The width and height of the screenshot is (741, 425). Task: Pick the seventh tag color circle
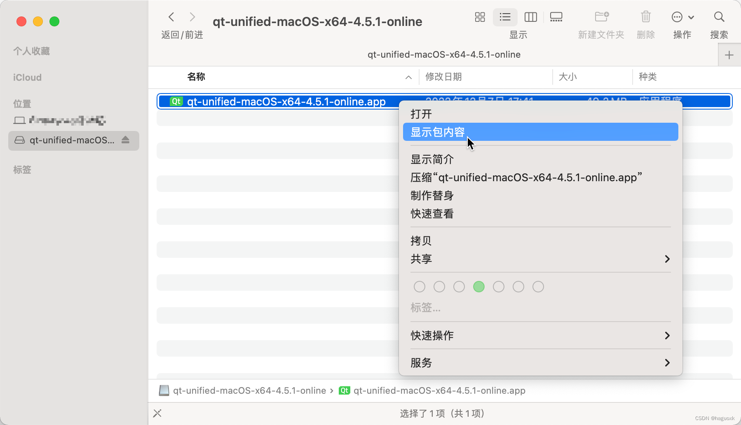pyautogui.click(x=538, y=287)
